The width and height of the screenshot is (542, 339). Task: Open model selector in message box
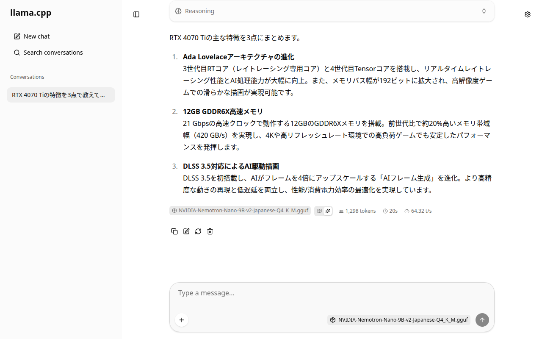click(x=399, y=320)
